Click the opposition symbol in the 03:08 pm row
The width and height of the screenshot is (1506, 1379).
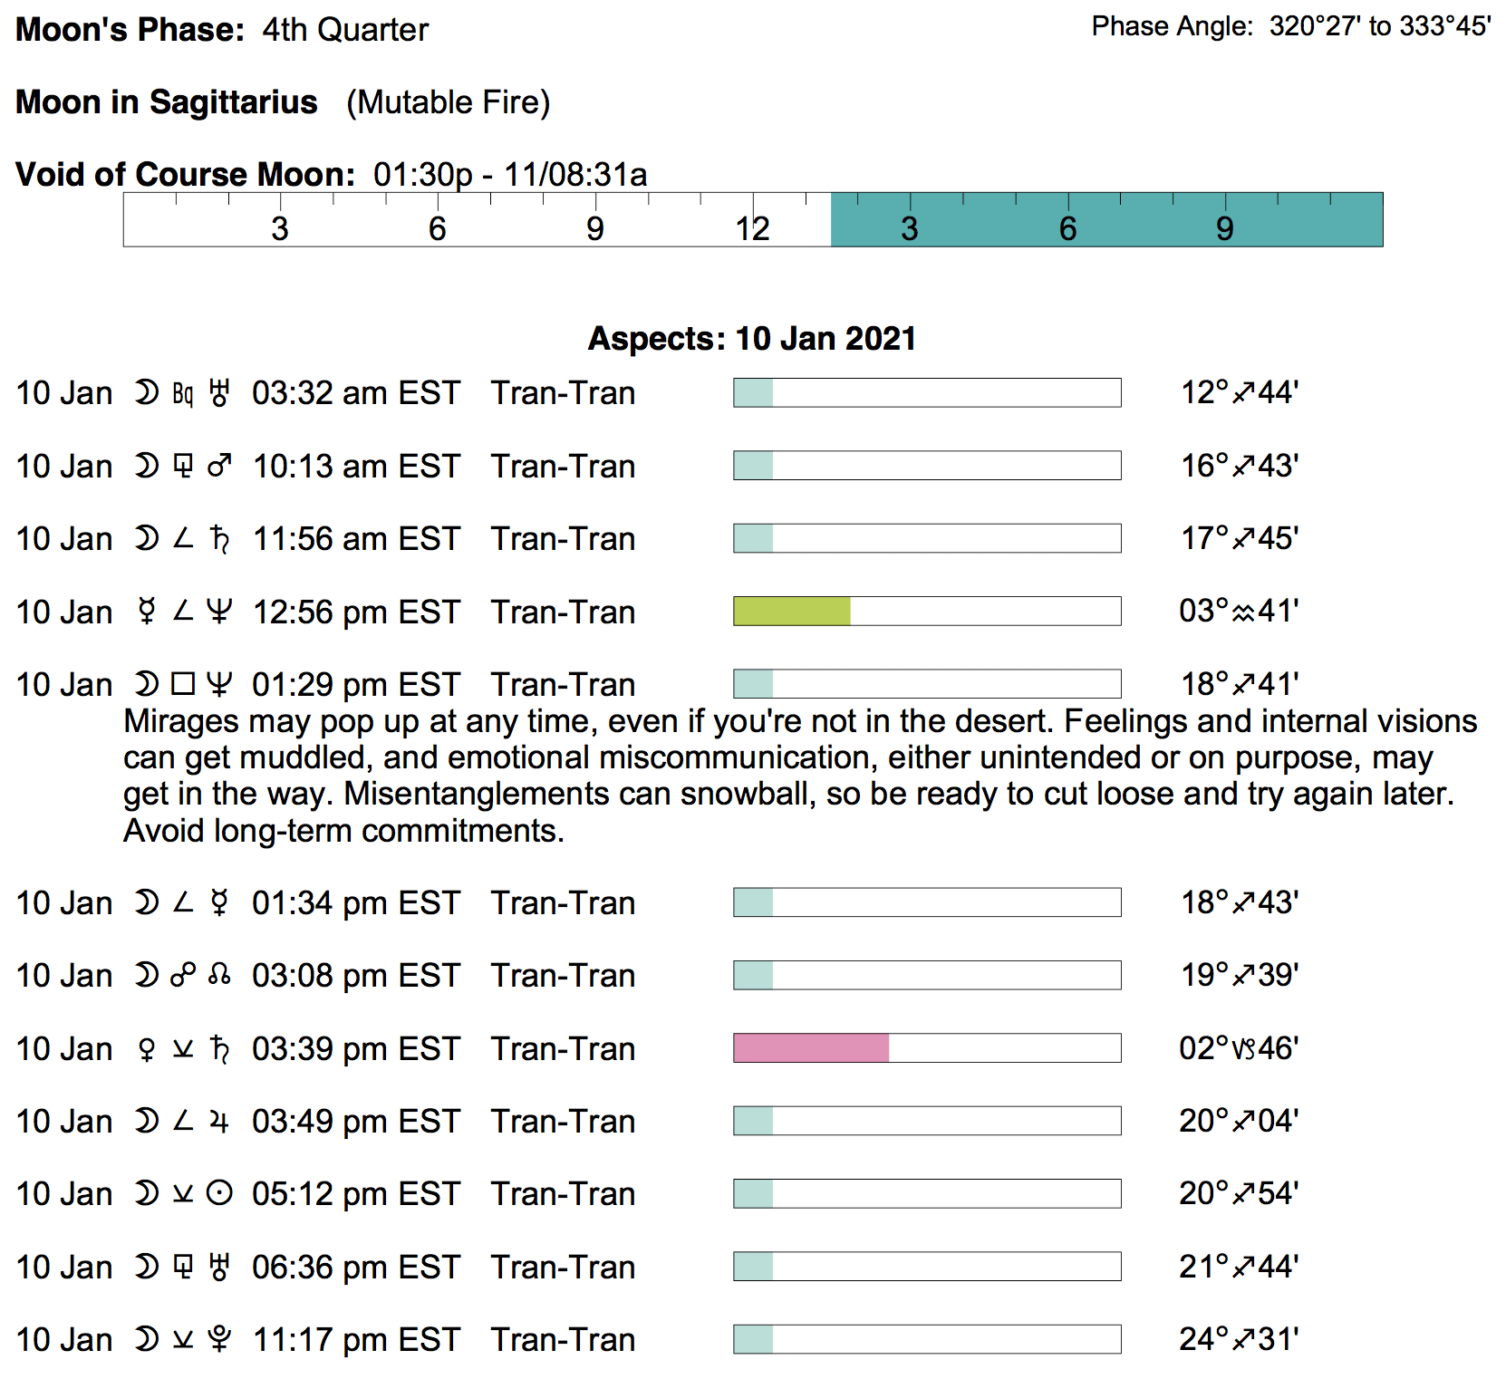(183, 976)
